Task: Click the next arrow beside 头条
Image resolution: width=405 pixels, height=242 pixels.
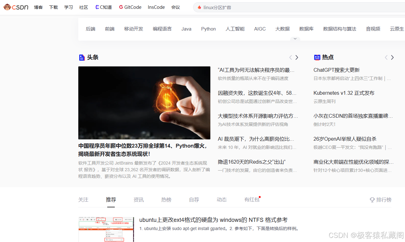Action: pos(297,57)
